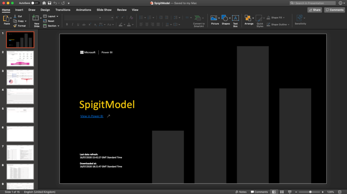Image resolution: width=347 pixels, height=194 pixels.
Task: Toggle the Notes pane
Action: 241,192
